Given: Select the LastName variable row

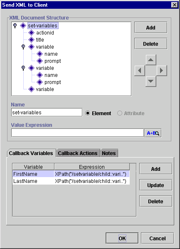Looking at the screenshot, I should click(71, 181).
